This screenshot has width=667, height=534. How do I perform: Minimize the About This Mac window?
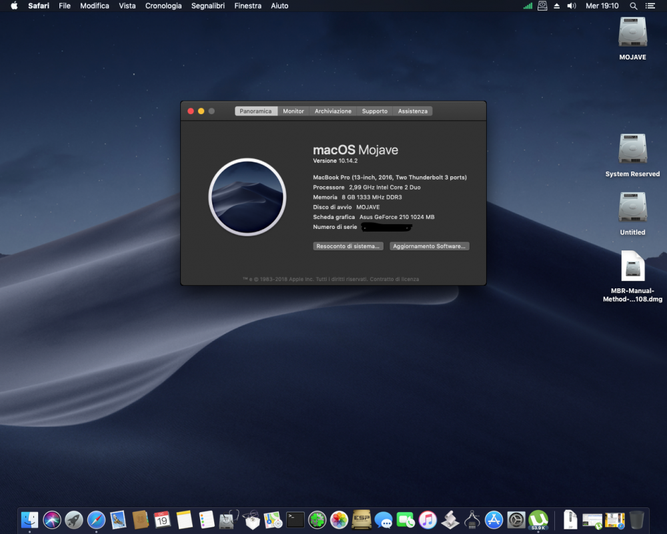click(201, 111)
